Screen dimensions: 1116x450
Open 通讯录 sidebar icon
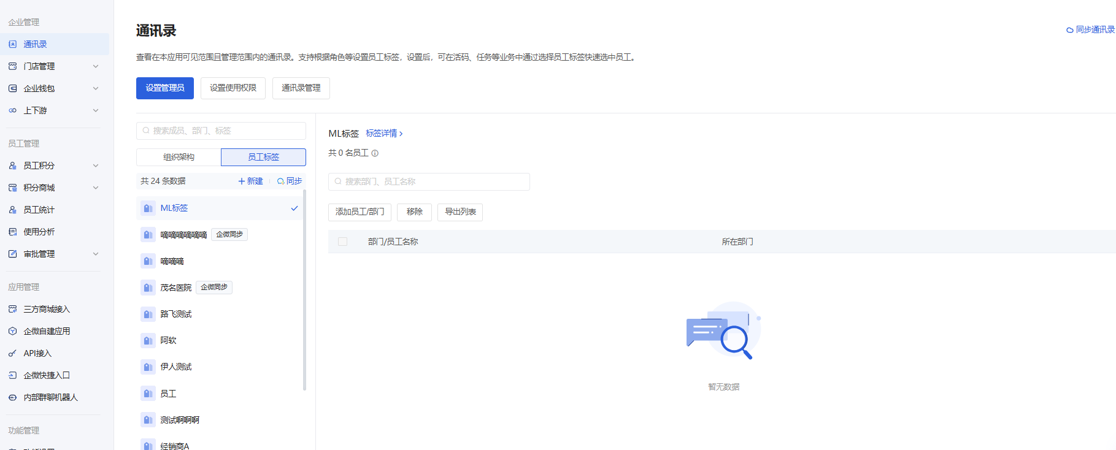click(12, 44)
